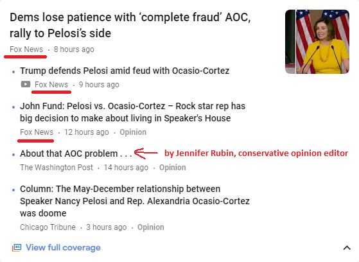The image size is (359, 262).
Task: Click the video icon beside Fox News
Action: tap(26, 84)
